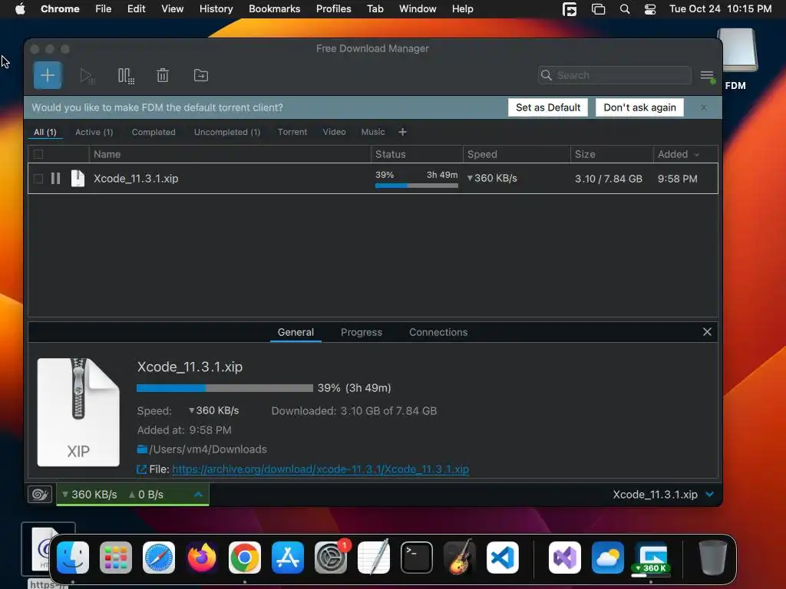Pause all downloads from the toolbar

(126, 76)
